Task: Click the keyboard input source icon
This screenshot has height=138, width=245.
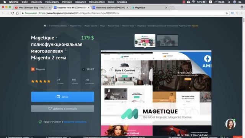Action: 211,2
